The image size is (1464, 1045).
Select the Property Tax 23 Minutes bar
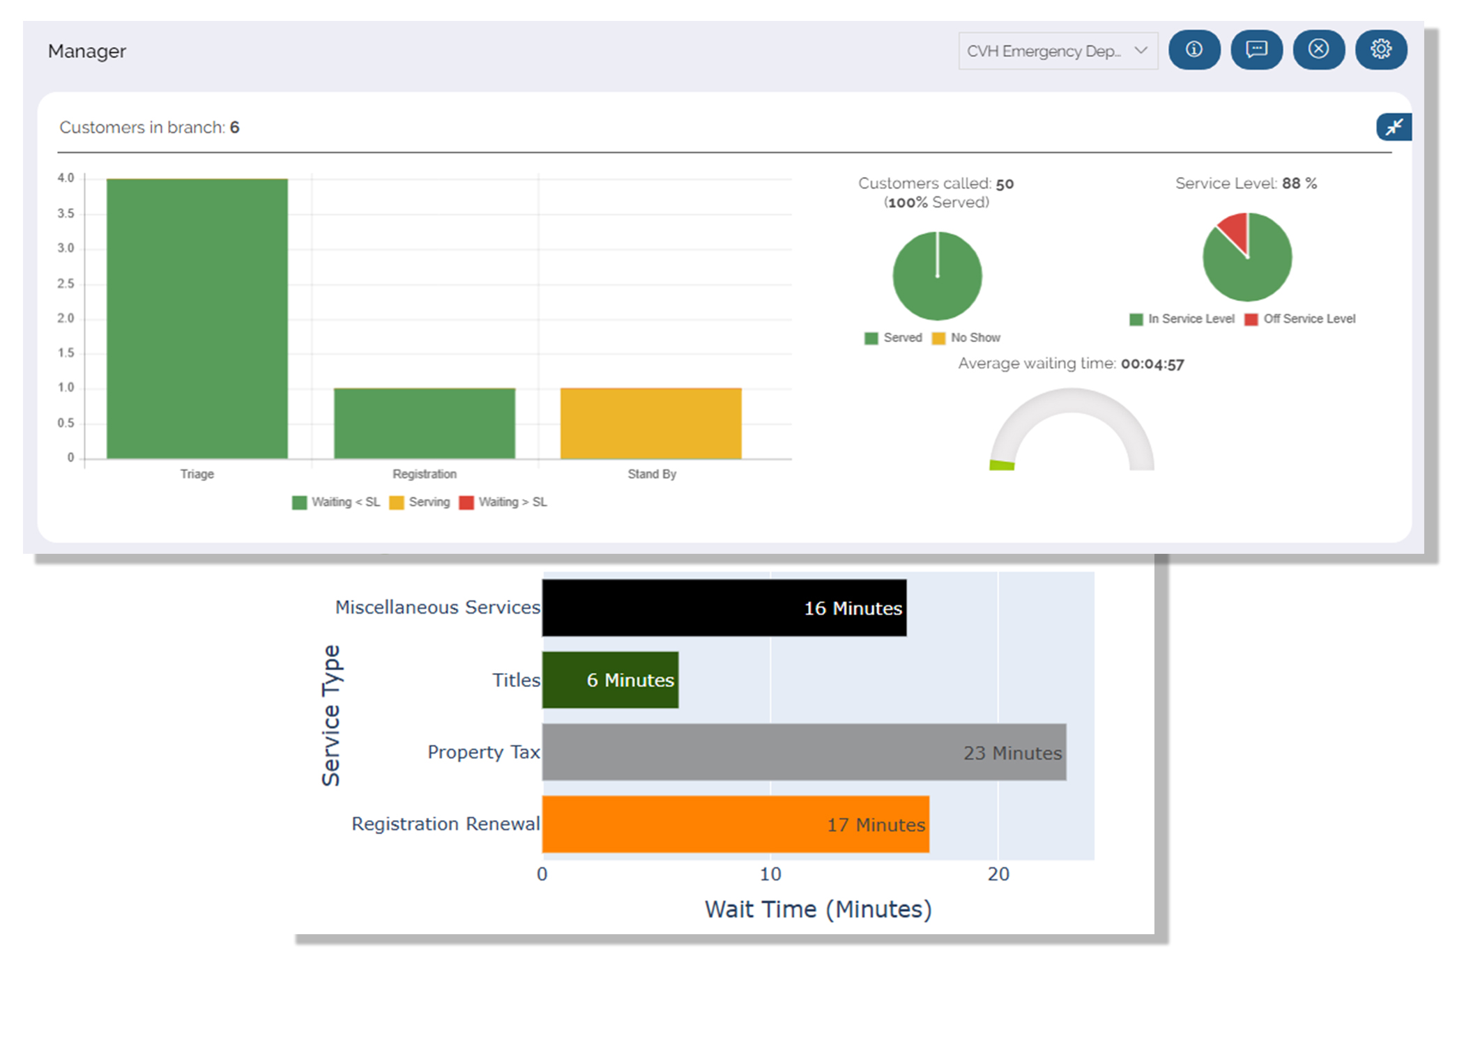coord(802,752)
